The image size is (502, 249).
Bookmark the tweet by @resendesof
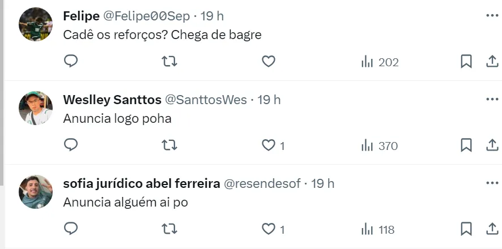click(x=466, y=229)
